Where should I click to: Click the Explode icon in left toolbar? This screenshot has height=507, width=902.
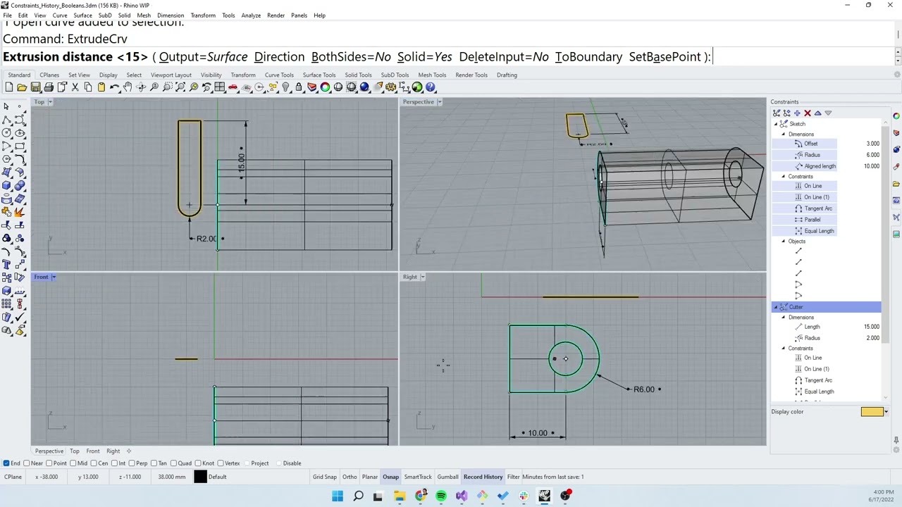pyautogui.click(x=20, y=212)
